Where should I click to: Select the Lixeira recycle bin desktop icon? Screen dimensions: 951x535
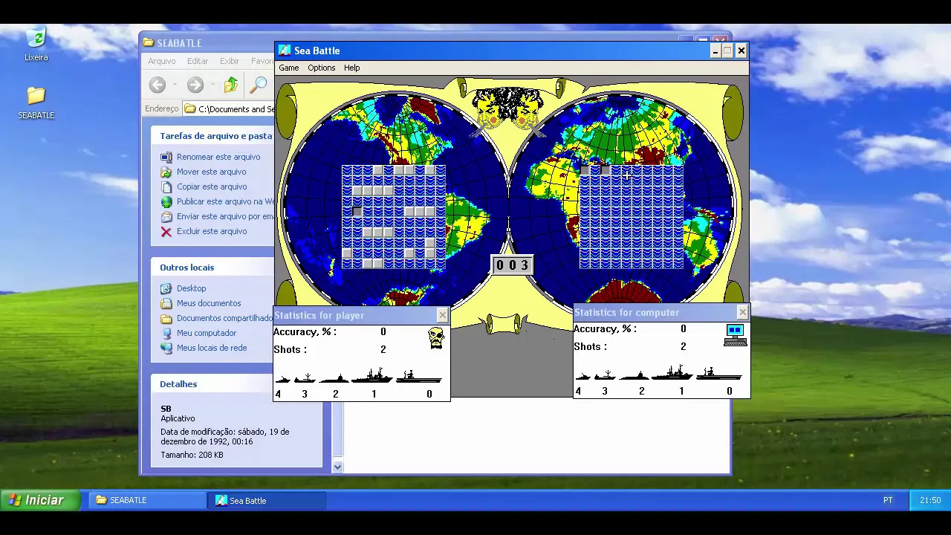click(x=36, y=45)
